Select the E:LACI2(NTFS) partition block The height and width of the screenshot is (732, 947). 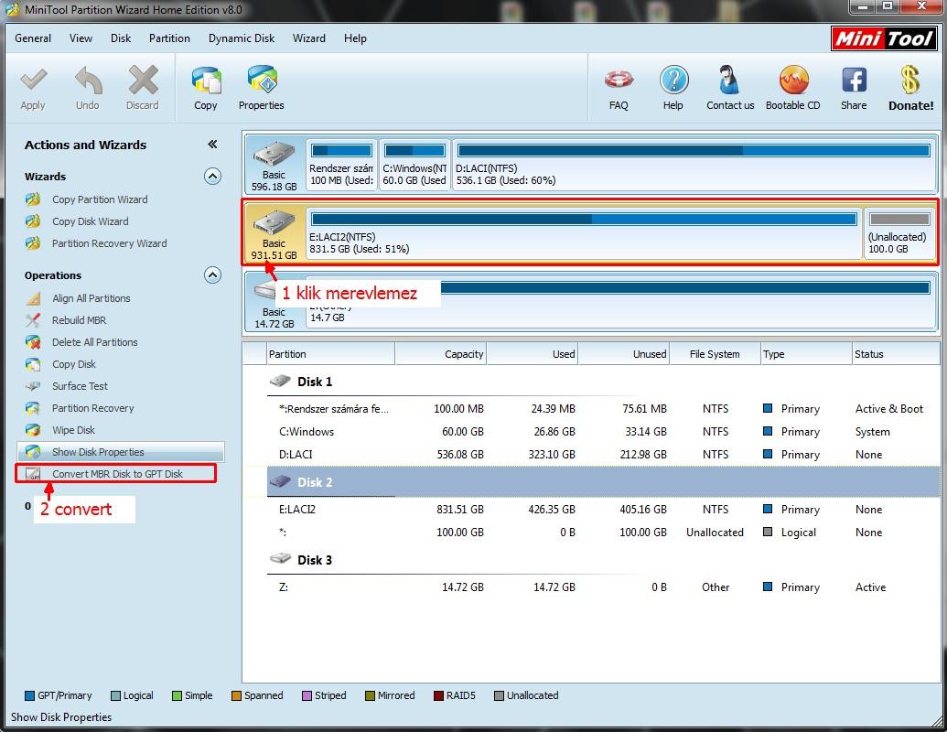(584, 233)
